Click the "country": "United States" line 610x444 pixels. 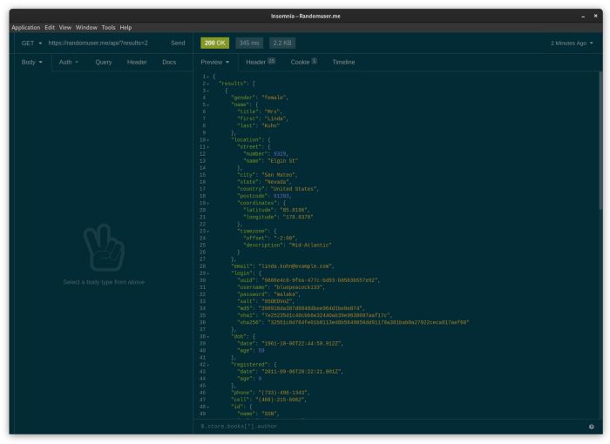coord(278,189)
